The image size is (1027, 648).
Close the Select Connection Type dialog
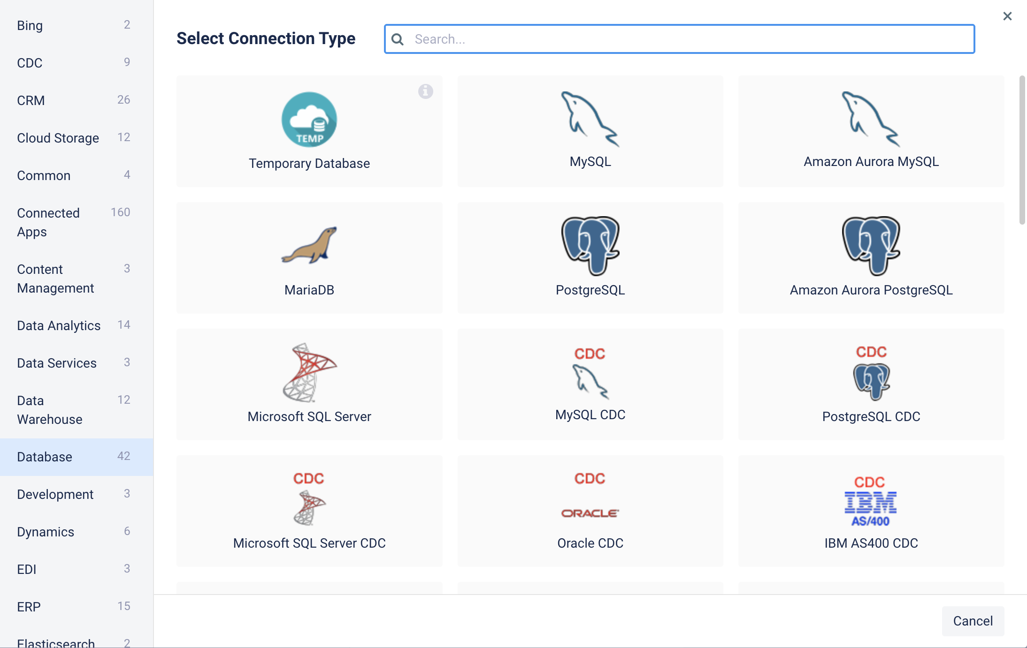1007,16
